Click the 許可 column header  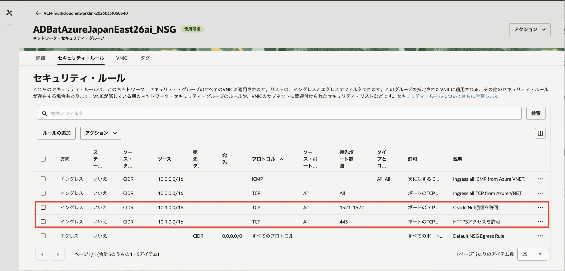click(413, 159)
